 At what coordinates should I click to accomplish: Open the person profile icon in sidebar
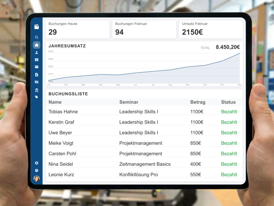pos(37,53)
